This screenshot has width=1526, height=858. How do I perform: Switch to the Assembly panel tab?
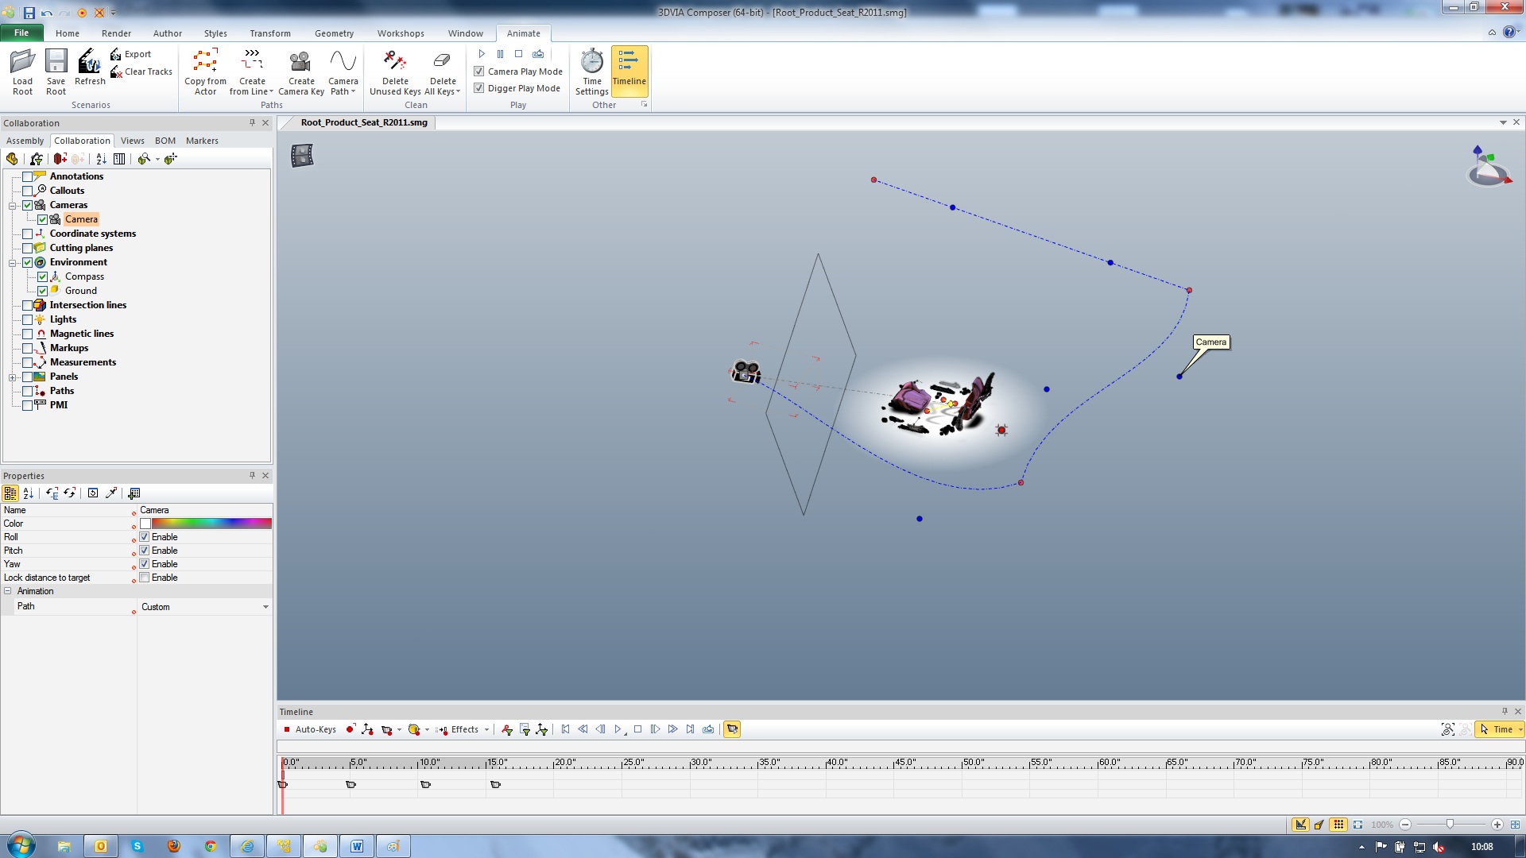(25, 141)
